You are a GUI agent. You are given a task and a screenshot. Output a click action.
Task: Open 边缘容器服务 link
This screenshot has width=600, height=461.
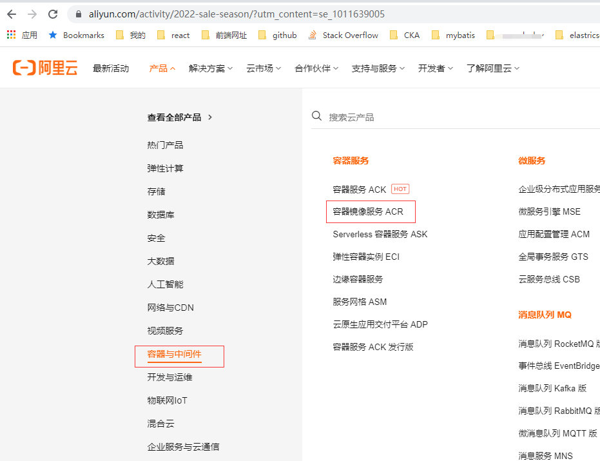pos(358,279)
